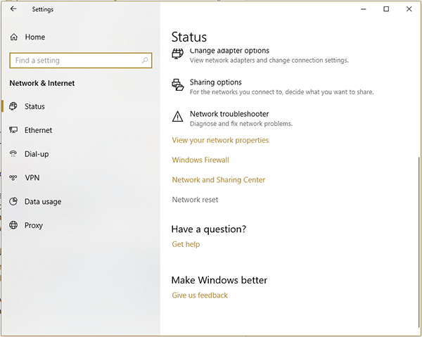This screenshot has height=337, width=422.
Task: Select the Dial-up phone icon
Action: [x=13, y=153]
